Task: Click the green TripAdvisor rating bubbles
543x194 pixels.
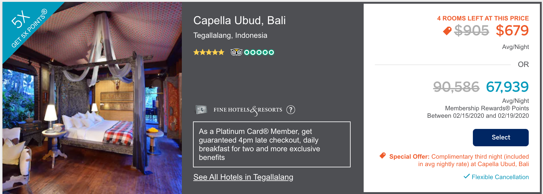Action: [259, 52]
